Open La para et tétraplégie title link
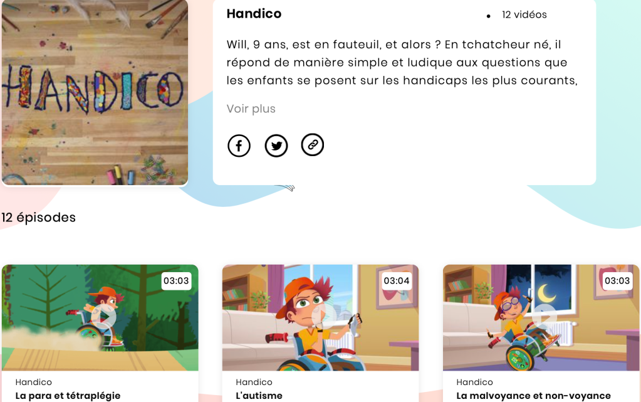The height and width of the screenshot is (402, 641). point(68,396)
